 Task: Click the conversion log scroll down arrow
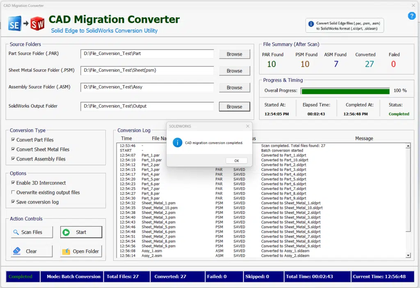click(x=408, y=255)
